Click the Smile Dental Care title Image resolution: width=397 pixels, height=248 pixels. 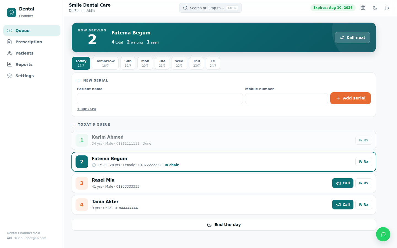pyautogui.click(x=90, y=5)
